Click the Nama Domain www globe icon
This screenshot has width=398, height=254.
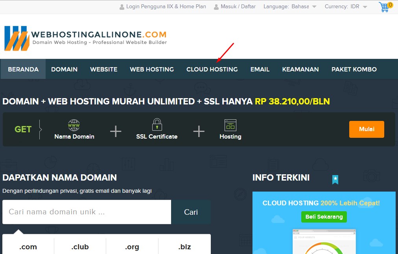(x=74, y=125)
